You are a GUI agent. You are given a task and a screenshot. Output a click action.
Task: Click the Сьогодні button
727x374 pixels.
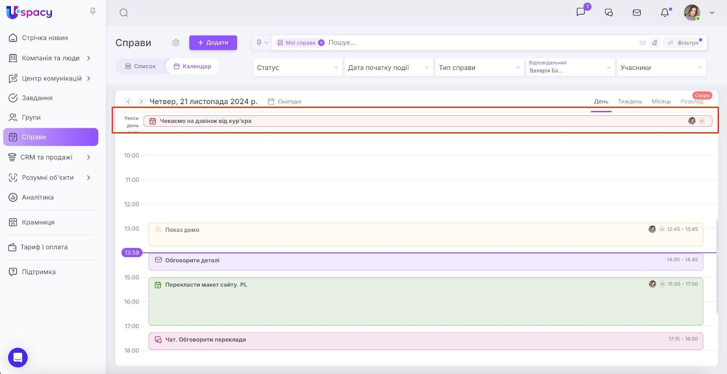pos(285,101)
